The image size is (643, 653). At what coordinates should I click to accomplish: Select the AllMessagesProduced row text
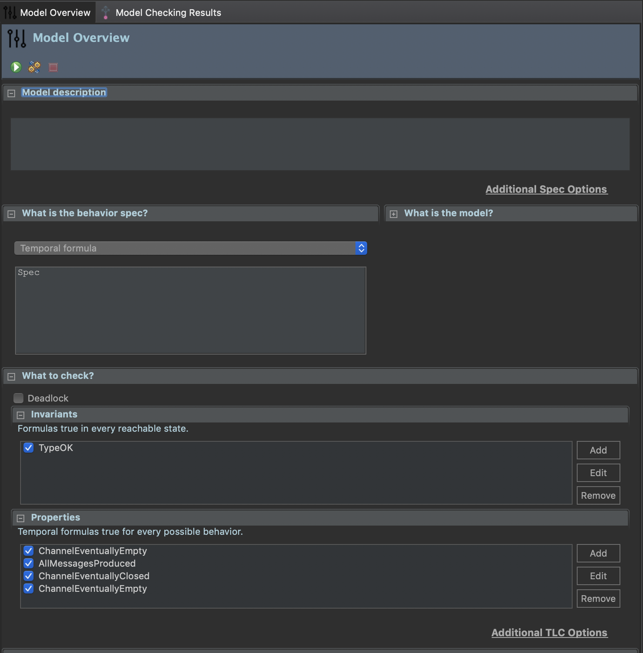pyautogui.click(x=87, y=563)
